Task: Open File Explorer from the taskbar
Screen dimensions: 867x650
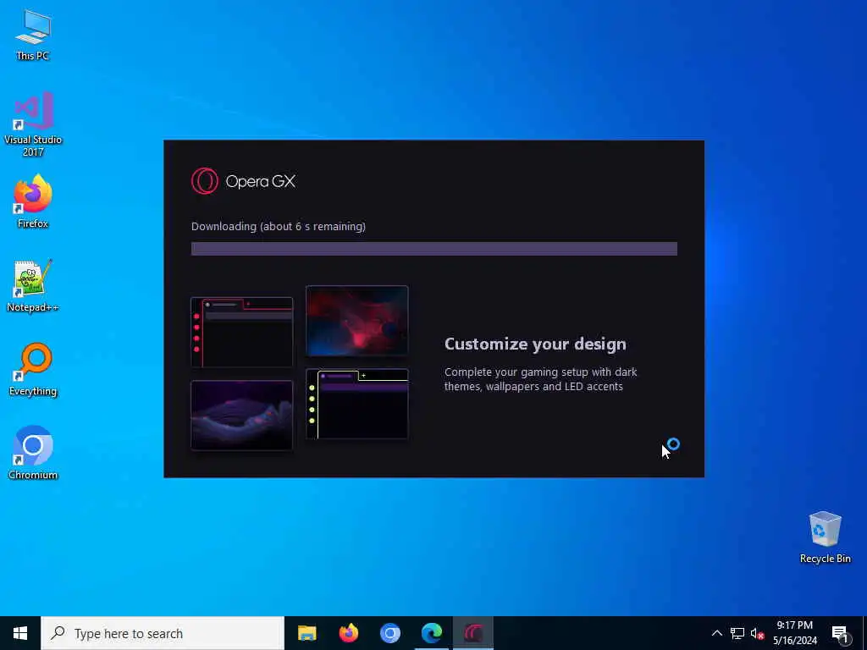Action: [x=306, y=633]
